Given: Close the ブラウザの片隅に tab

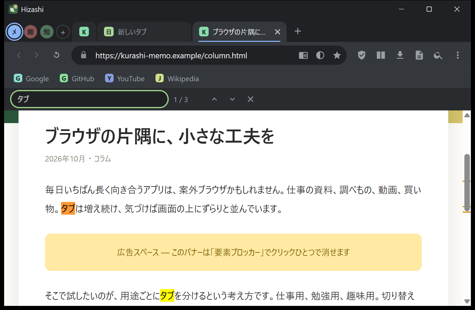Looking at the screenshot, I should point(278,32).
